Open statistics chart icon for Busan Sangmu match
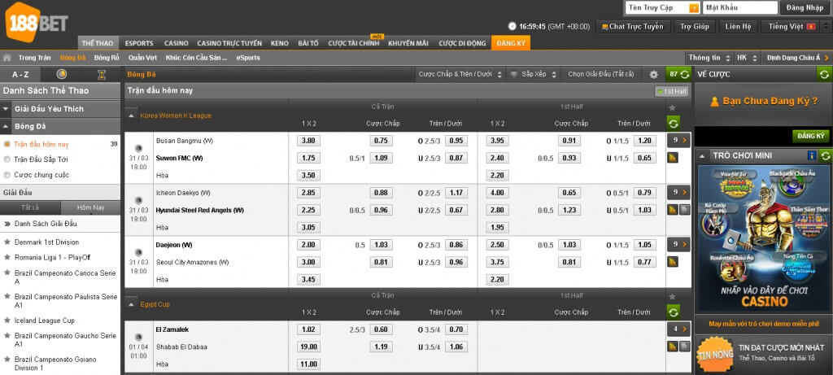This screenshot has height=375, width=833. point(673,158)
